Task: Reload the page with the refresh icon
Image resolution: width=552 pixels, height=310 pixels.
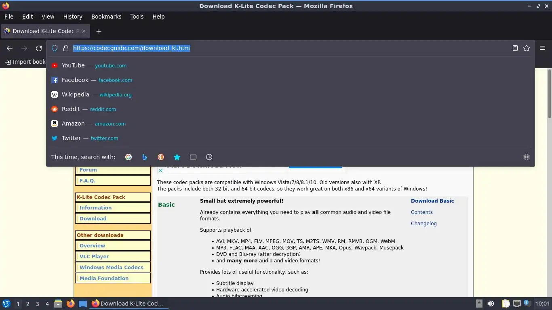Action: (x=39, y=48)
